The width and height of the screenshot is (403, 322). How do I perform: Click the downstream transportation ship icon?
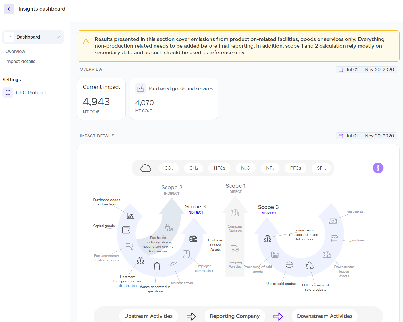[268, 239]
